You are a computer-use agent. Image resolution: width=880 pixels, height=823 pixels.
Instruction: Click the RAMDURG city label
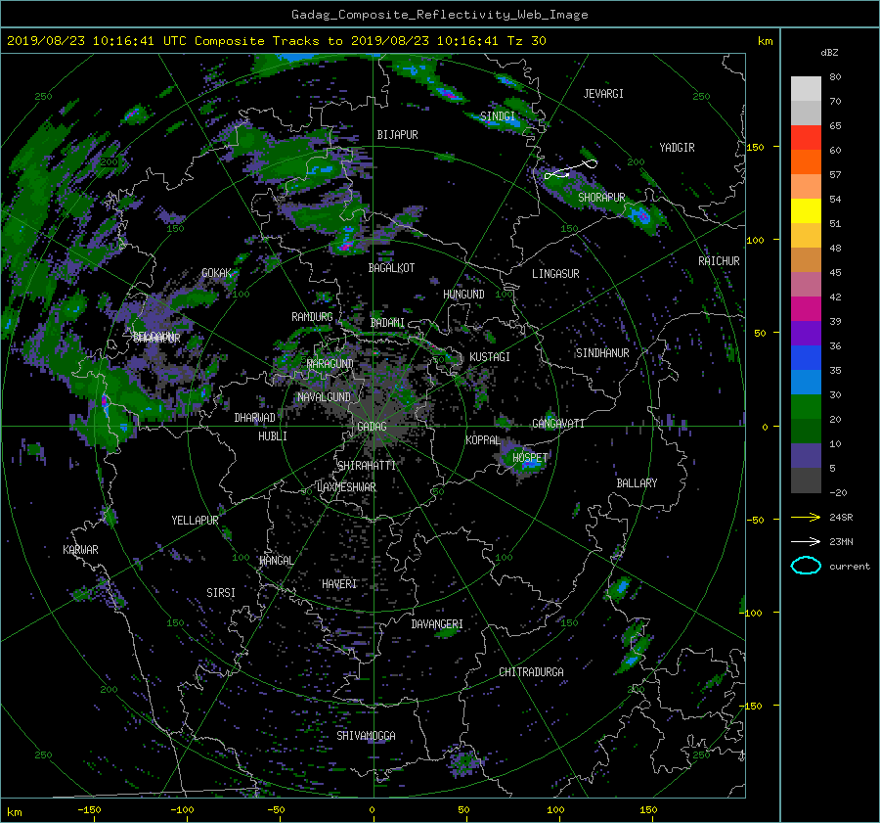312,317
